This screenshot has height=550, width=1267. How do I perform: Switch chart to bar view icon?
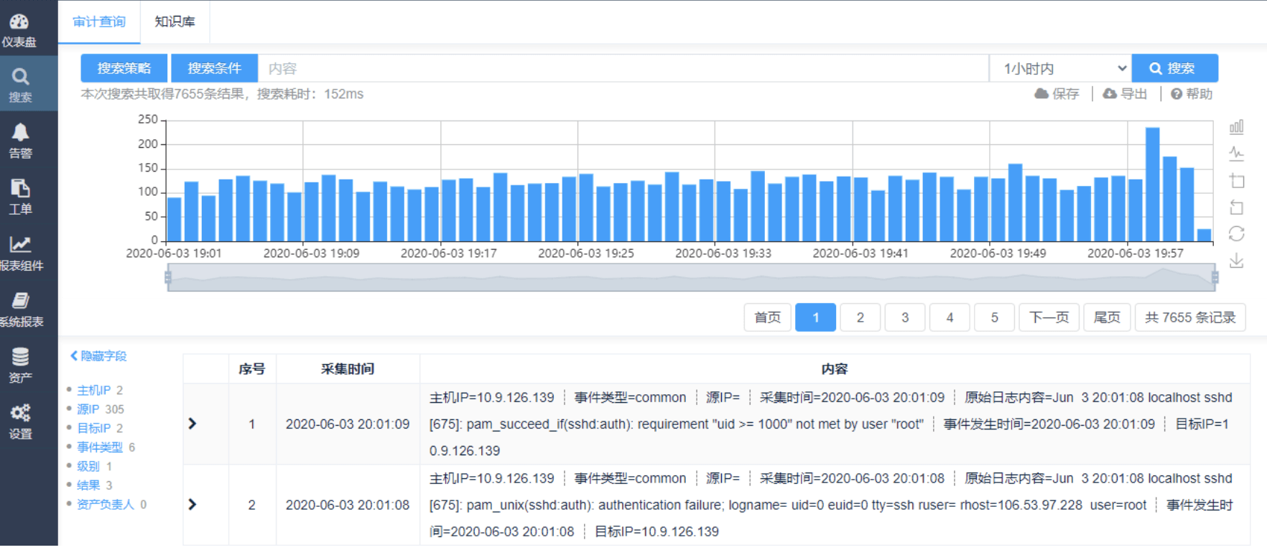(1236, 127)
